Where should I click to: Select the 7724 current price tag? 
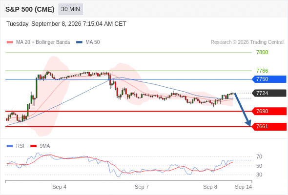point(269,93)
